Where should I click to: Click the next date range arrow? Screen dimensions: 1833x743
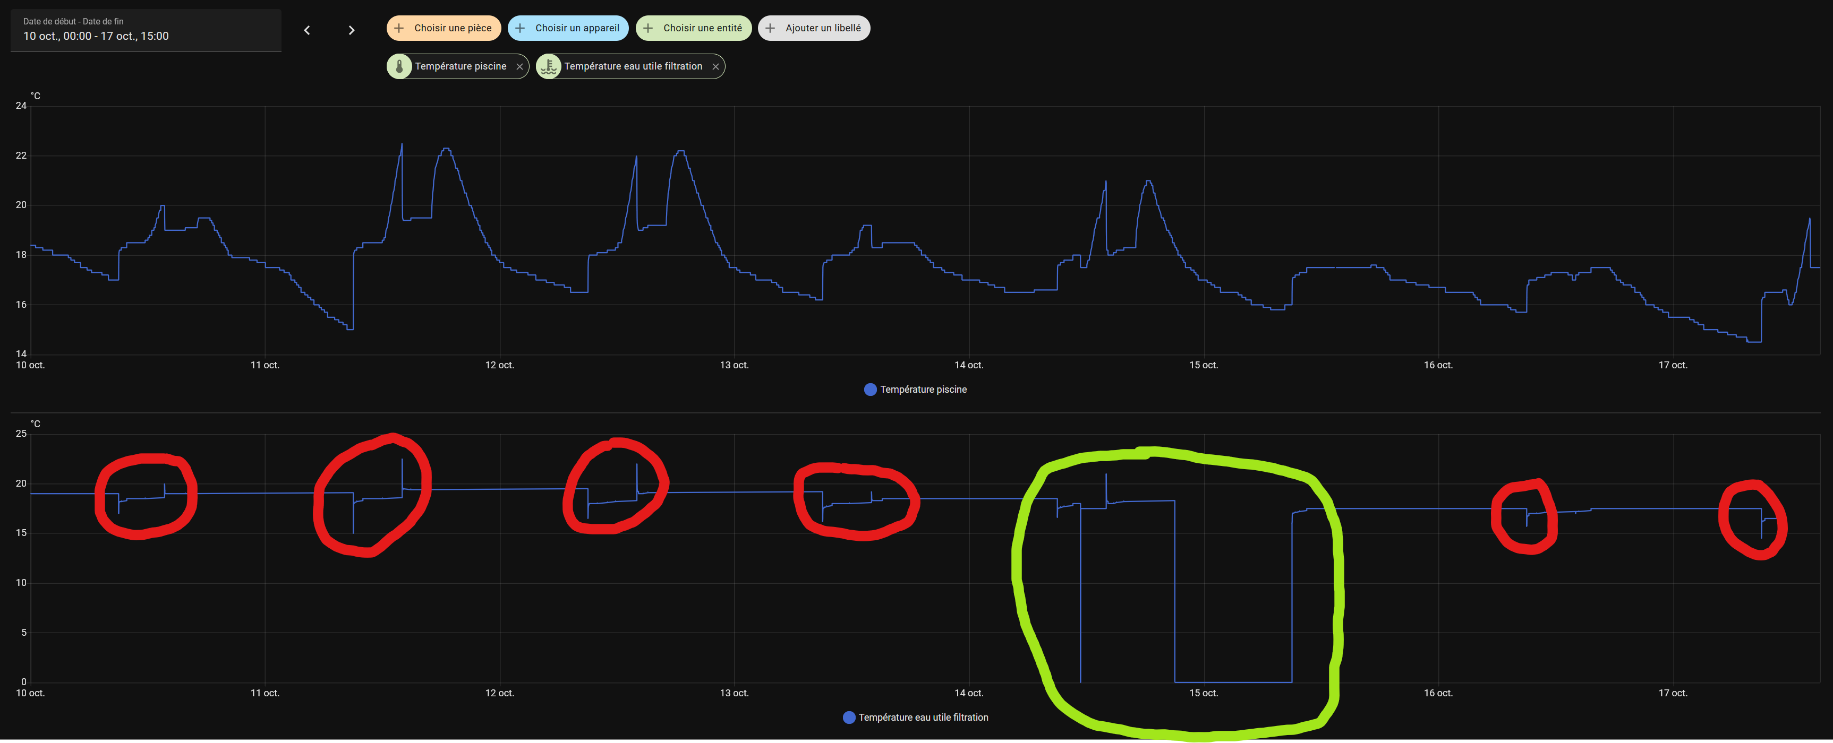point(351,30)
